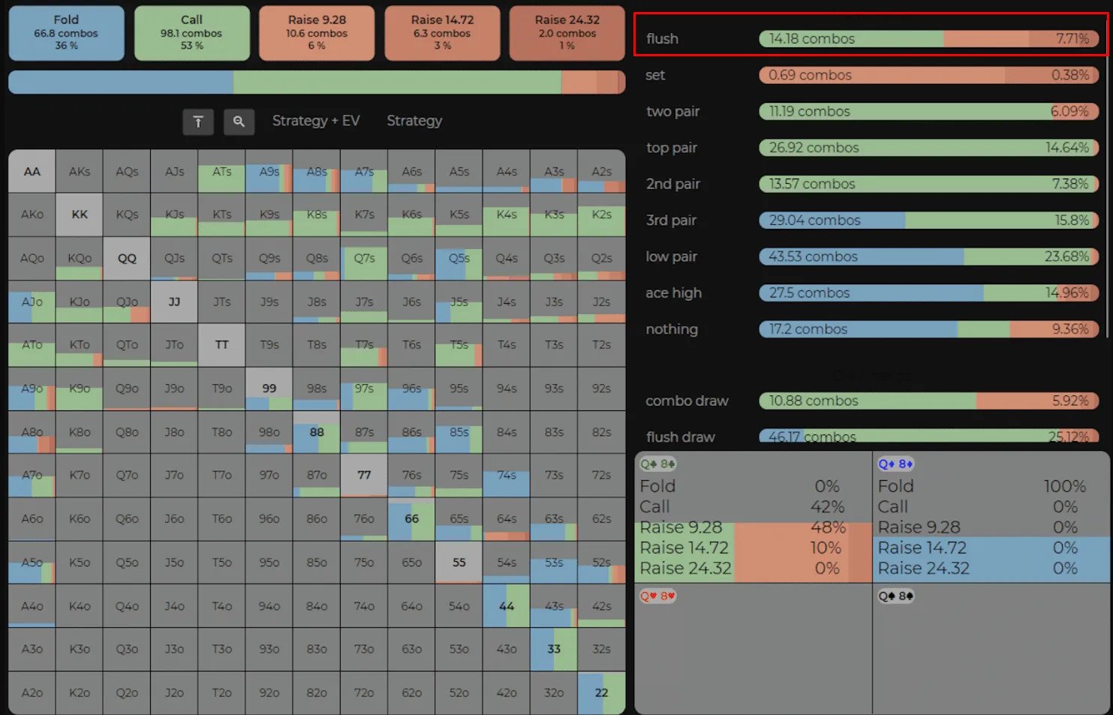Viewport: 1113px width, 715px height.
Task: Select the Raise 9.28 action box
Action: point(317,33)
